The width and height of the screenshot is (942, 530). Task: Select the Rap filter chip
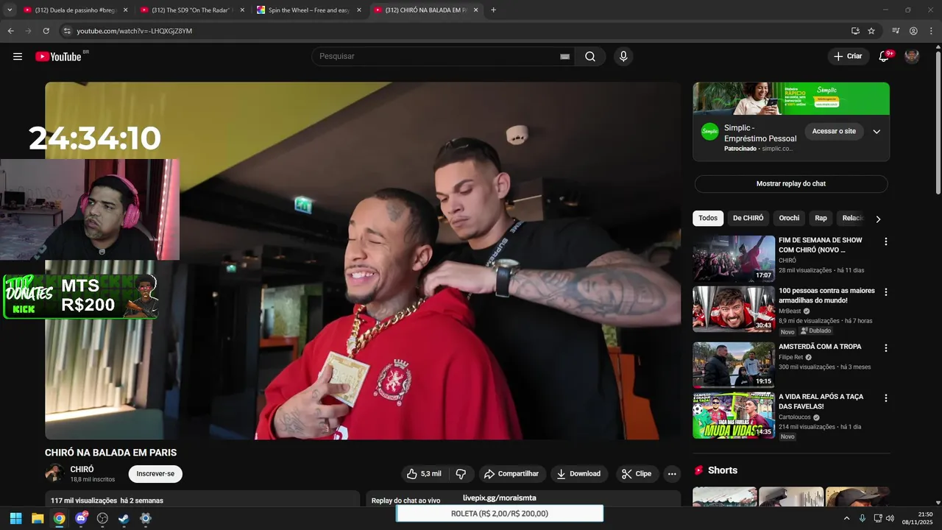click(x=821, y=218)
